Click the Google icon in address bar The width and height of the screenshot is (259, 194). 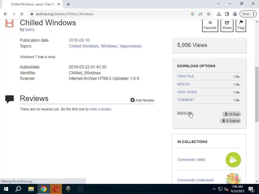click(192, 14)
